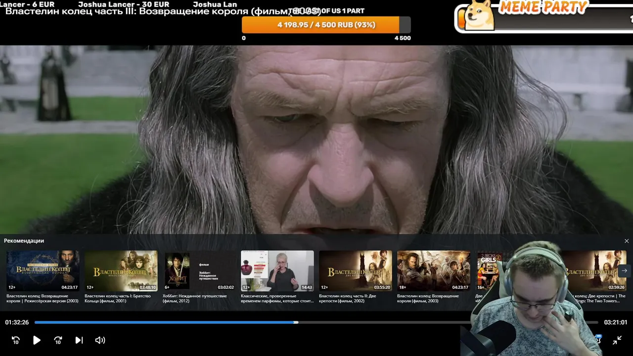Open the perfume video thumbnail

click(x=277, y=270)
